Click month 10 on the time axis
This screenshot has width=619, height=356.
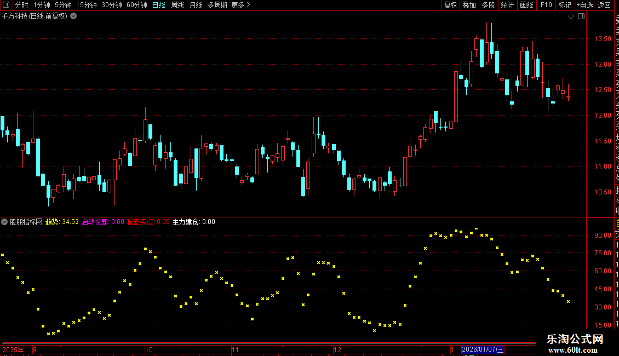[x=149, y=349]
